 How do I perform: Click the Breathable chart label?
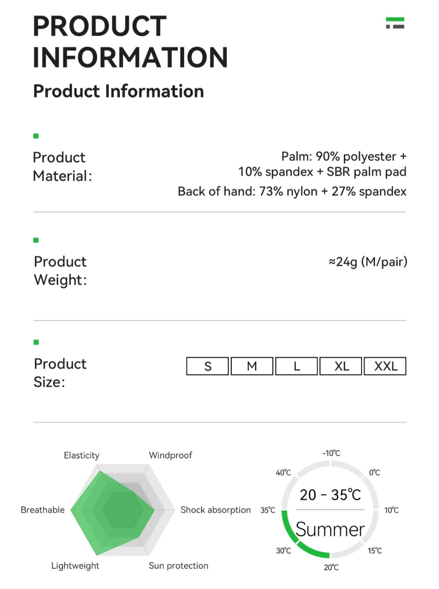[43, 510]
